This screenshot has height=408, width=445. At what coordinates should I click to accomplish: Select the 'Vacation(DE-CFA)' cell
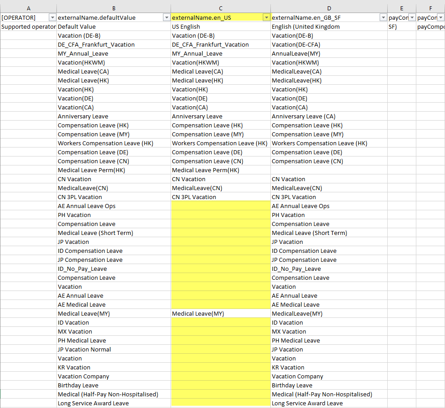click(x=329, y=45)
